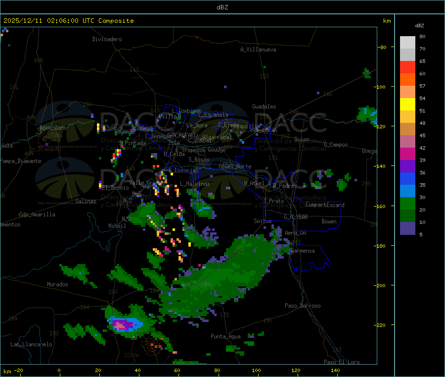Click the Los_Toldos map label

pos(197,284)
